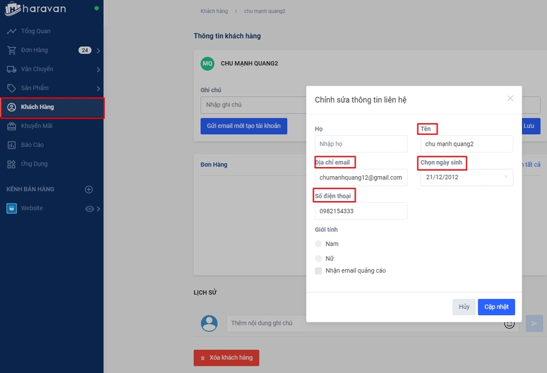Click the Số điện thoại input field
The width and height of the screenshot is (547, 373).
pos(361,211)
